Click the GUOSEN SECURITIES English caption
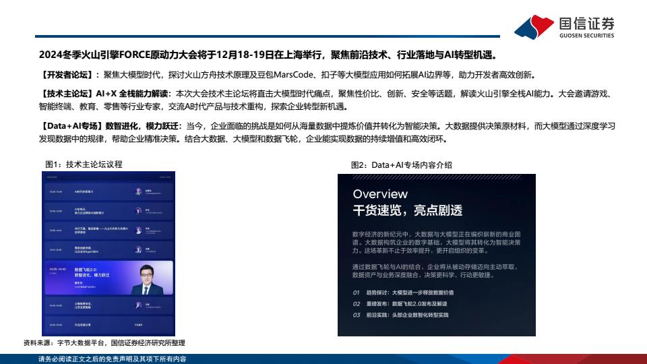Screen dimensions: 647x364 (x=587, y=36)
